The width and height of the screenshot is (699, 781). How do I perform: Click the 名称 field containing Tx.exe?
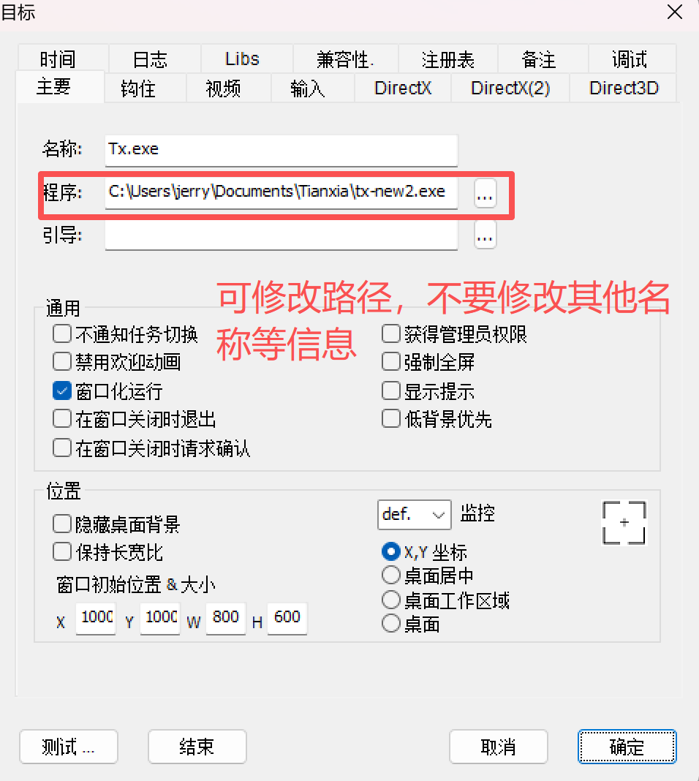tap(282, 151)
